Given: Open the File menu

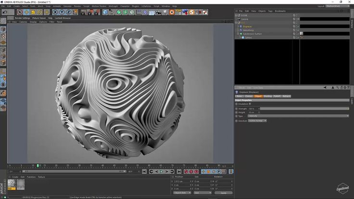Looking at the screenshot, I should (x=3, y=6).
